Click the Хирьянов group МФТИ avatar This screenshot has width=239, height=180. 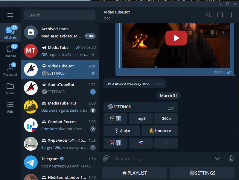click(x=31, y=144)
